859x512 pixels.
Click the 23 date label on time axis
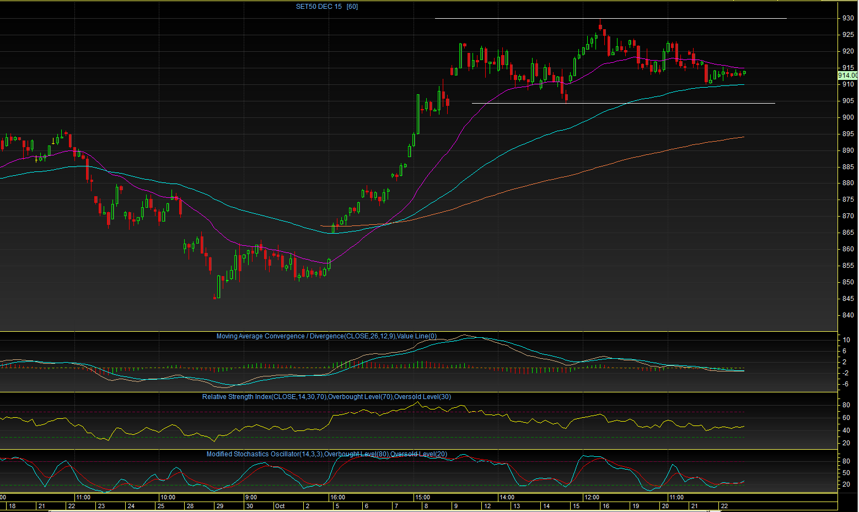click(101, 506)
